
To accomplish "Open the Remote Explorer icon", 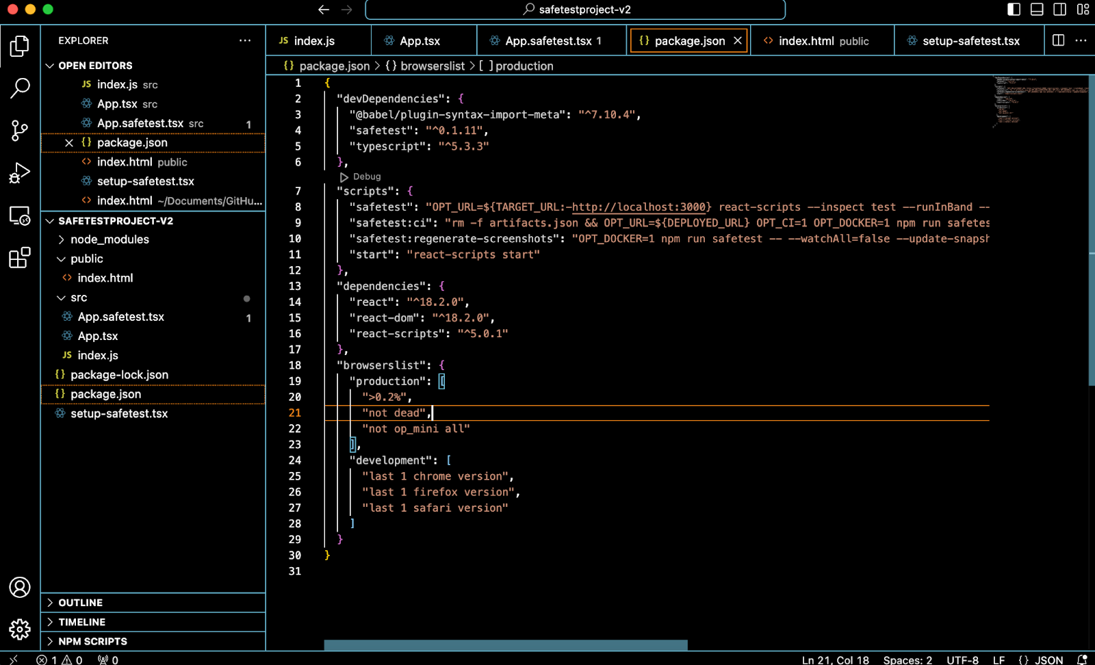I will point(19,216).
